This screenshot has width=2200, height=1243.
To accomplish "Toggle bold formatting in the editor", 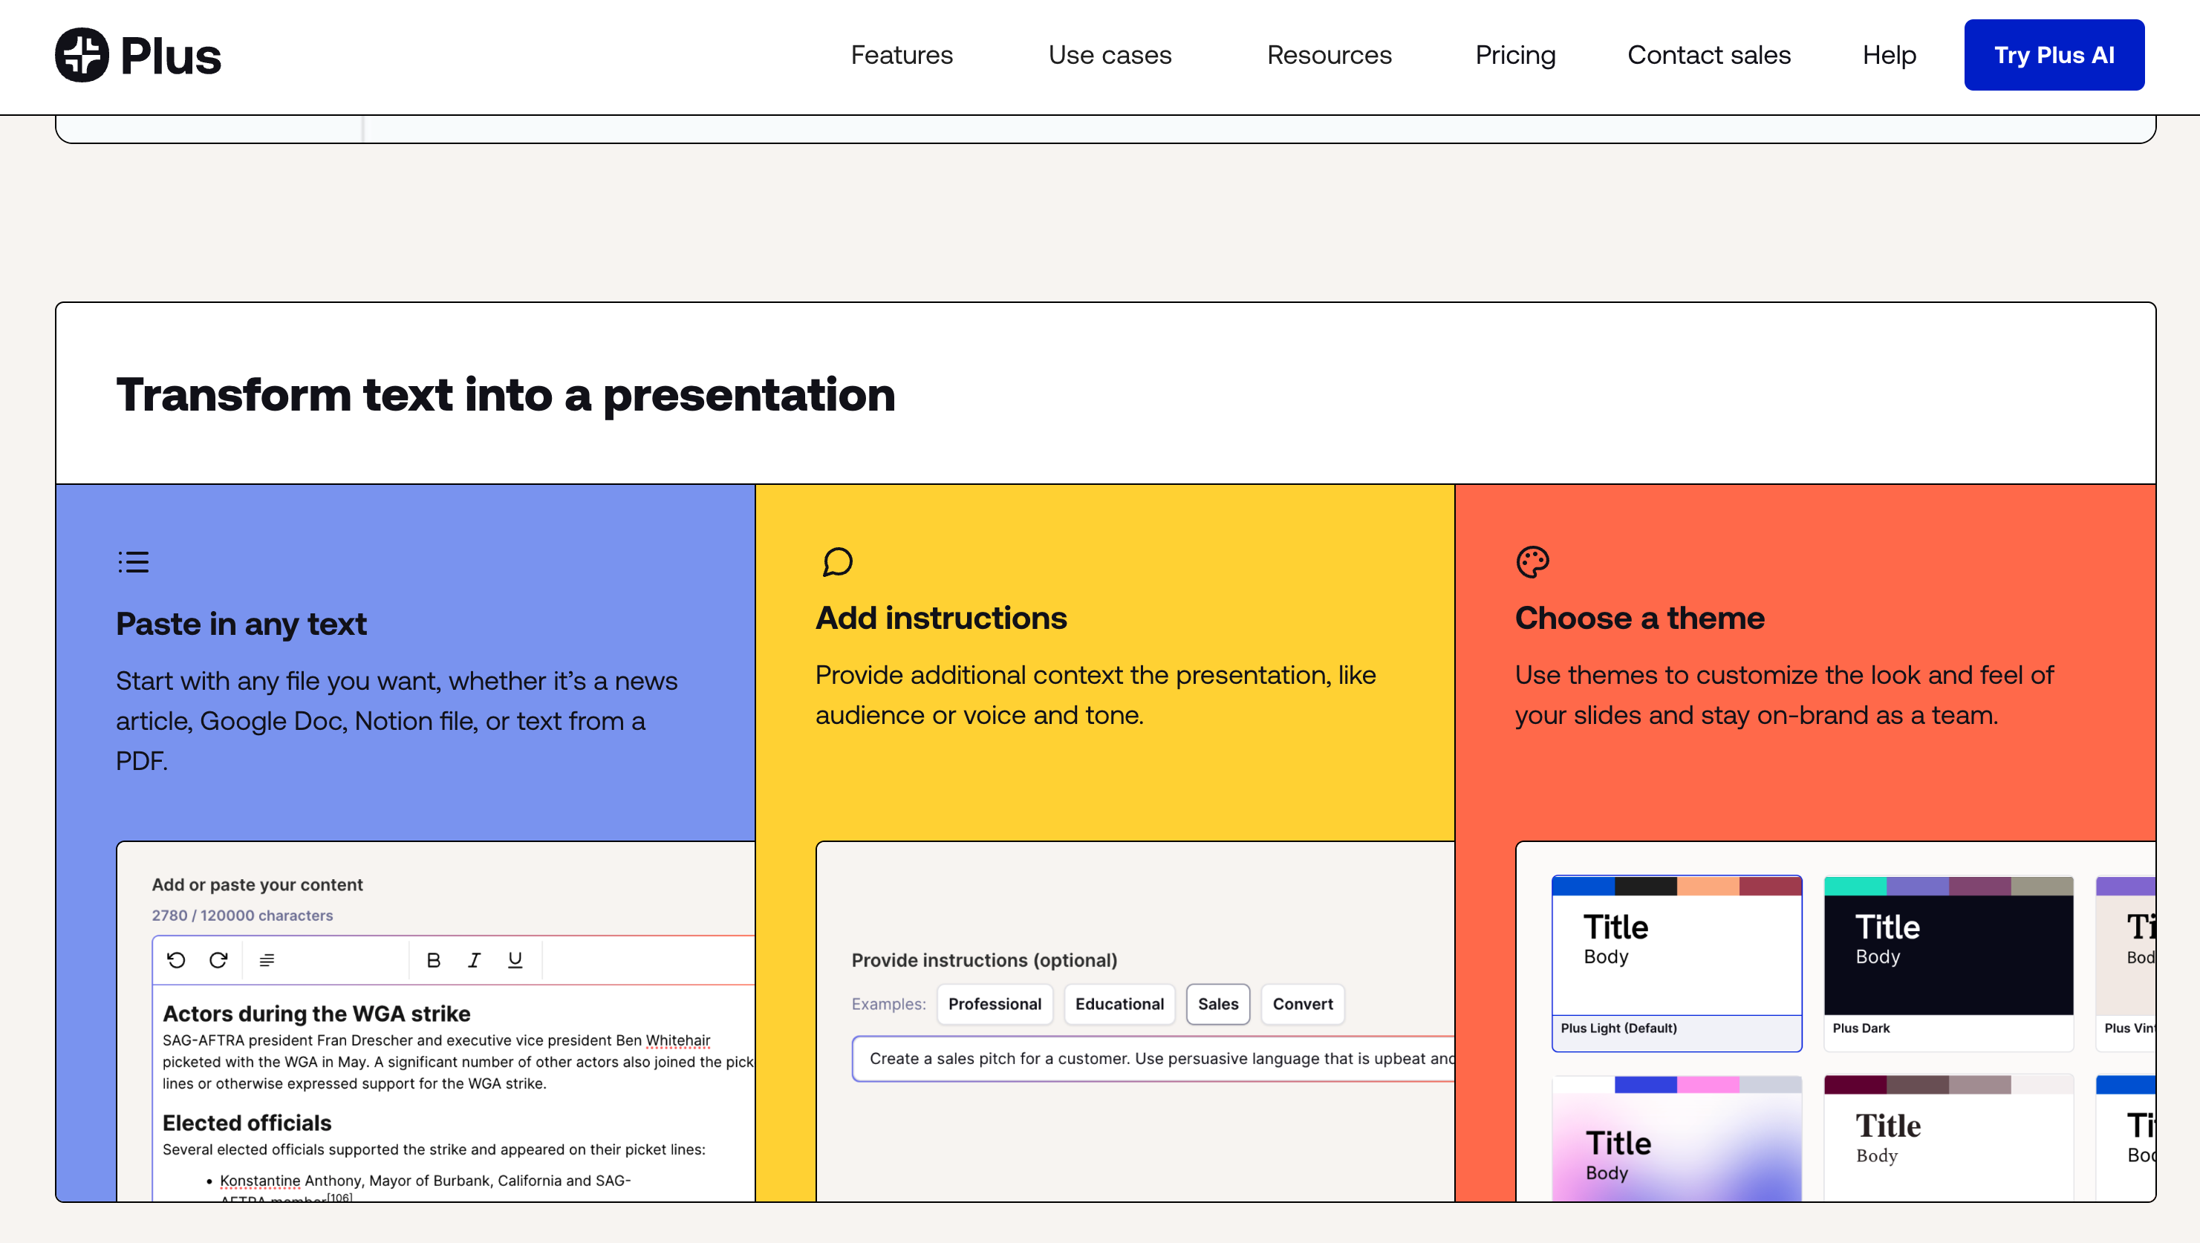I will [x=434, y=960].
